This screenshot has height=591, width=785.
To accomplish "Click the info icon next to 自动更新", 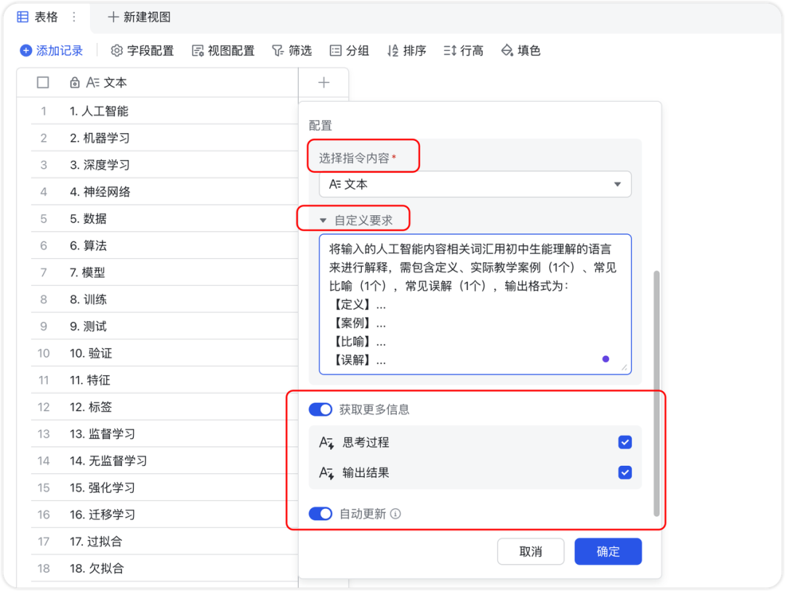I will 395,514.
